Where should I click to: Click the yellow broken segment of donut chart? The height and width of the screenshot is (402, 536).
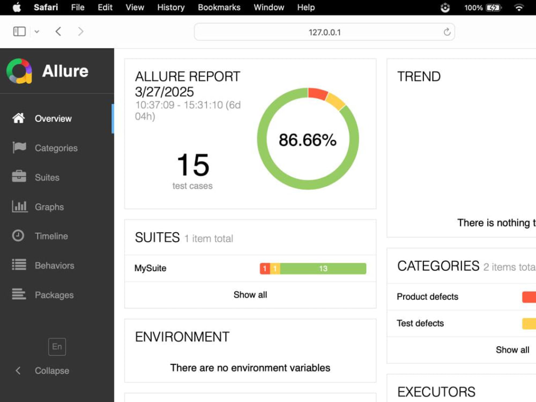336,101
